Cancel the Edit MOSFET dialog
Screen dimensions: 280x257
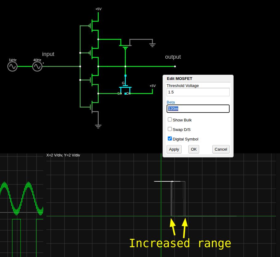[x=221, y=149]
